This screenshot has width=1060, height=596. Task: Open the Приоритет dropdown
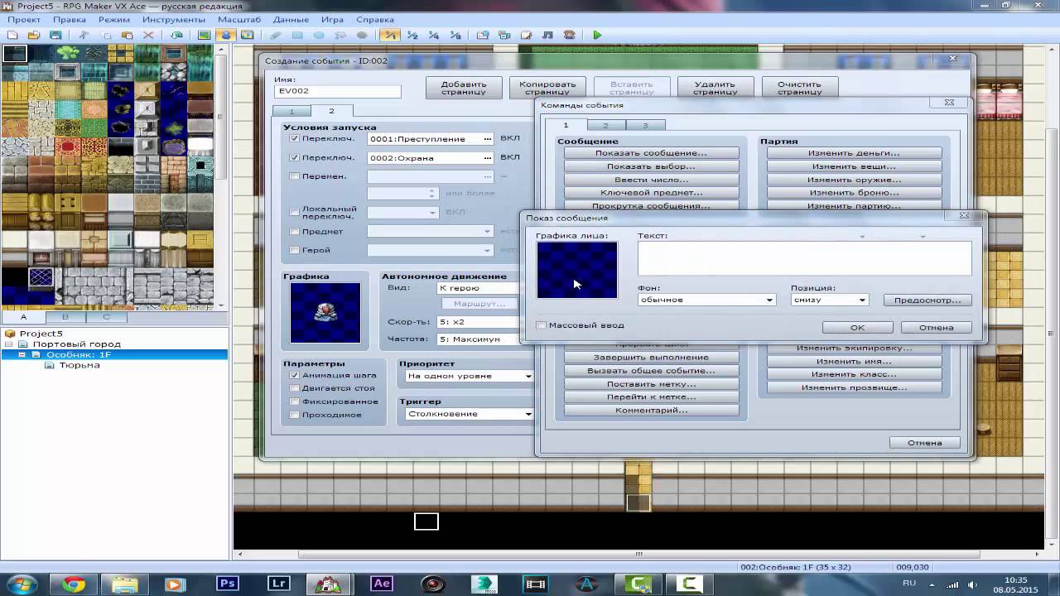(x=470, y=376)
